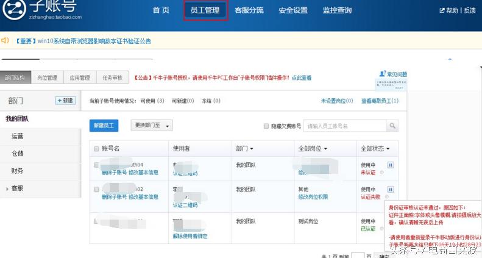Click the 帮助 external link icon
The width and height of the screenshot is (482, 258).
pyautogui.click(x=442, y=10)
